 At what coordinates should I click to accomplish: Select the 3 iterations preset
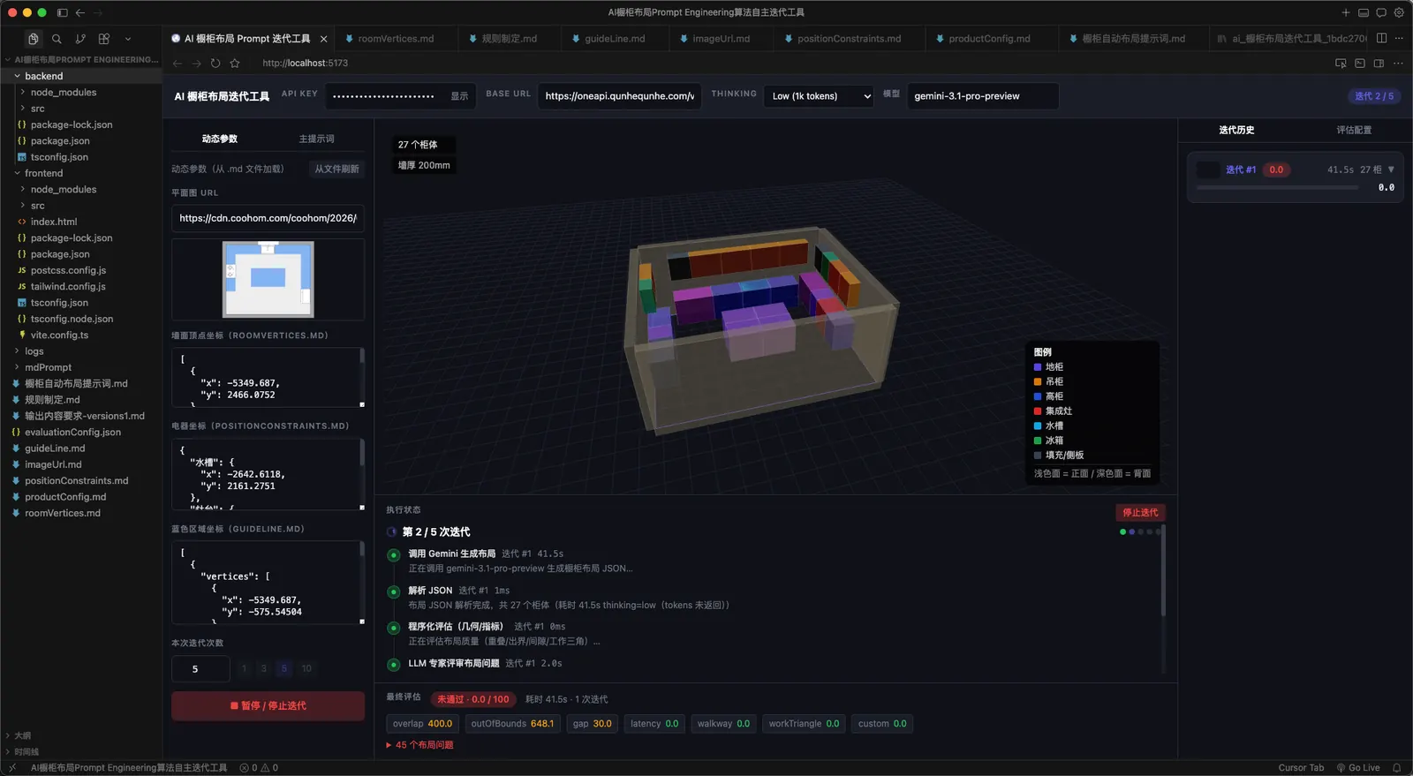pos(263,669)
